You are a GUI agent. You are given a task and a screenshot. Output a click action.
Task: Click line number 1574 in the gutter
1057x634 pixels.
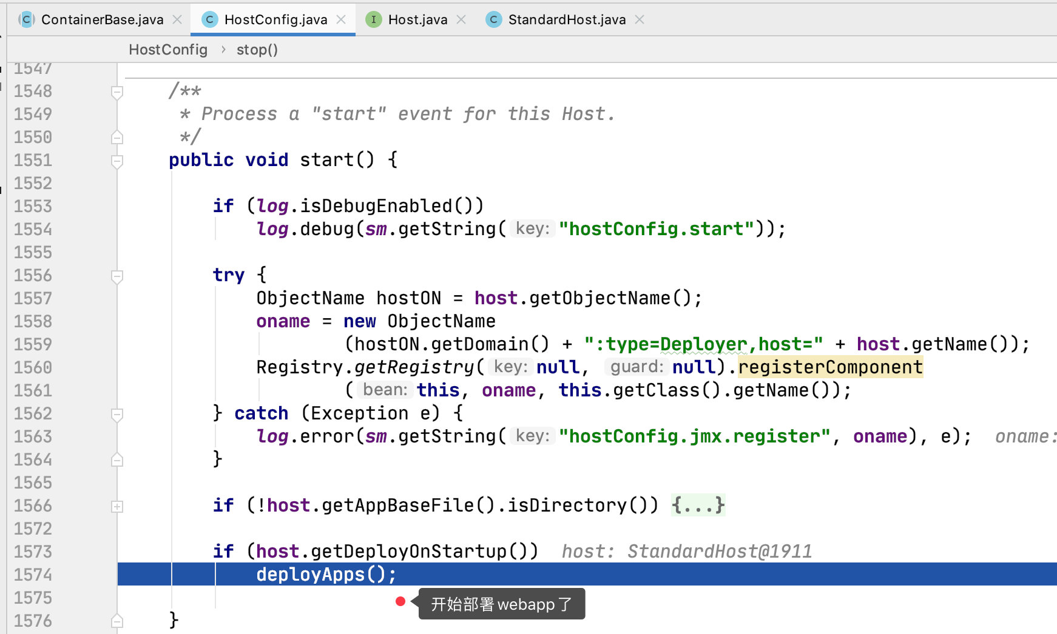point(33,575)
